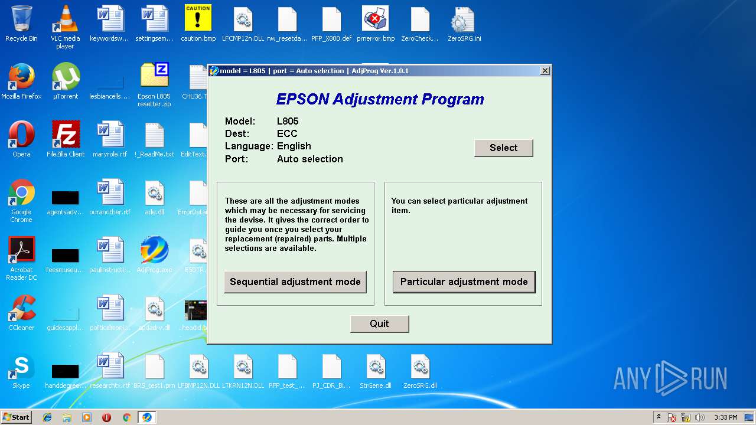Open Windows Explorer from taskbar
756x425 pixels.
pos(67,417)
